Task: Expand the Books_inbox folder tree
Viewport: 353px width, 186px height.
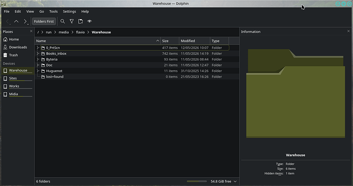Action: pos(37,54)
